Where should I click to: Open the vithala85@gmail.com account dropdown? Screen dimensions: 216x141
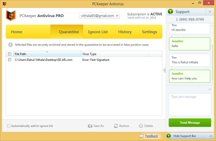coord(99,16)
